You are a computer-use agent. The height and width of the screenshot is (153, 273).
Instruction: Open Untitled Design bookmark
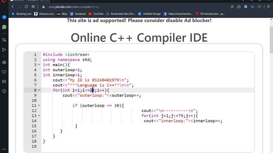(x=149, y=14)
